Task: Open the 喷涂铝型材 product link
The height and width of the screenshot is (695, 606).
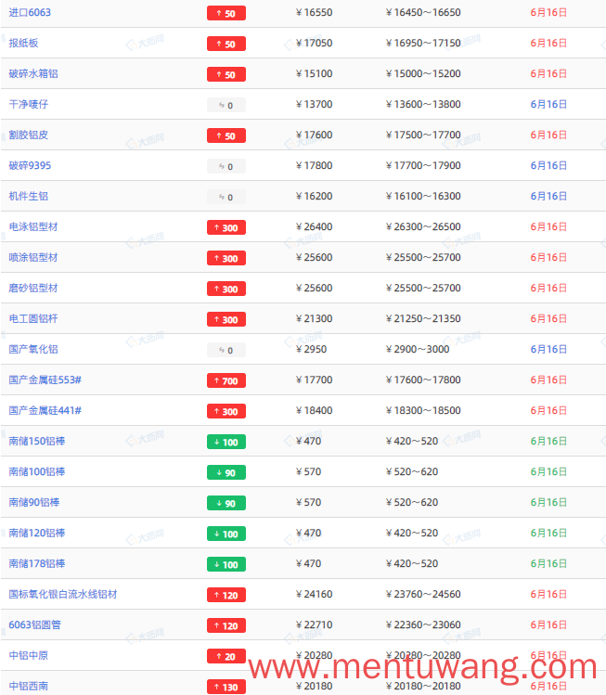Action: (x=33, y=257)
